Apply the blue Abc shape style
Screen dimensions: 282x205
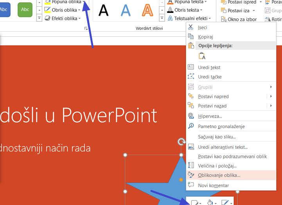tap(4, 10)
